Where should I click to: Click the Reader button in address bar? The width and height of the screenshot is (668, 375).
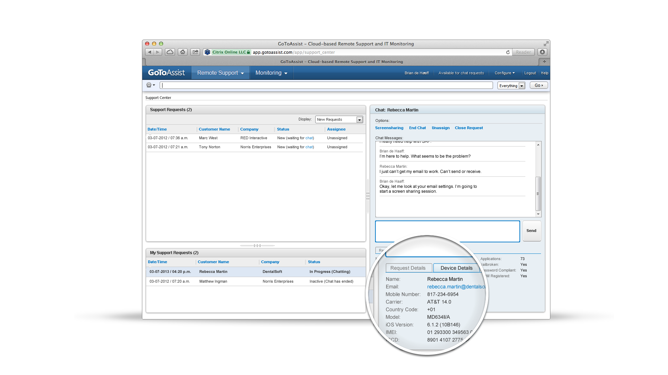(x=523, y=52)
